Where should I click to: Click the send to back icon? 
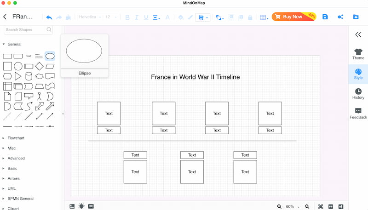click(x=241, y=17)
